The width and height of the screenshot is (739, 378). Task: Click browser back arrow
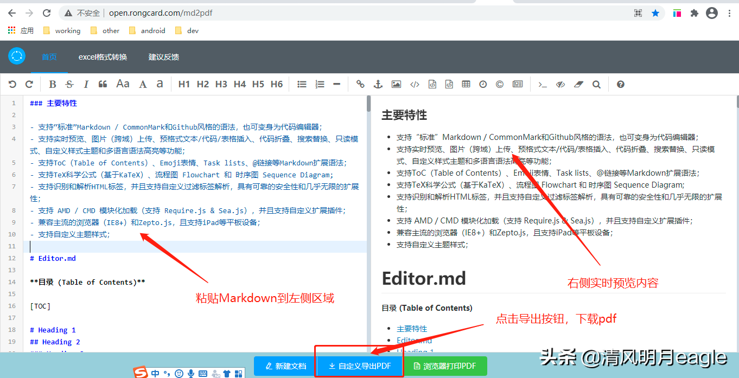click(x=11, y=13)
